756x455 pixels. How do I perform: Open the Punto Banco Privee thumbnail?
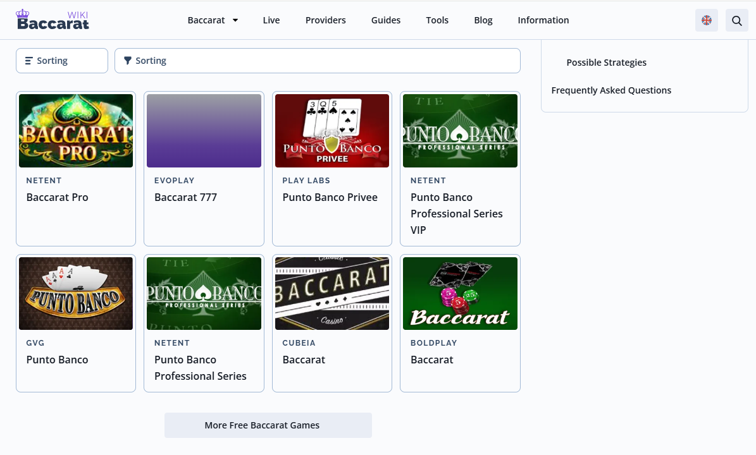(332, 130)
